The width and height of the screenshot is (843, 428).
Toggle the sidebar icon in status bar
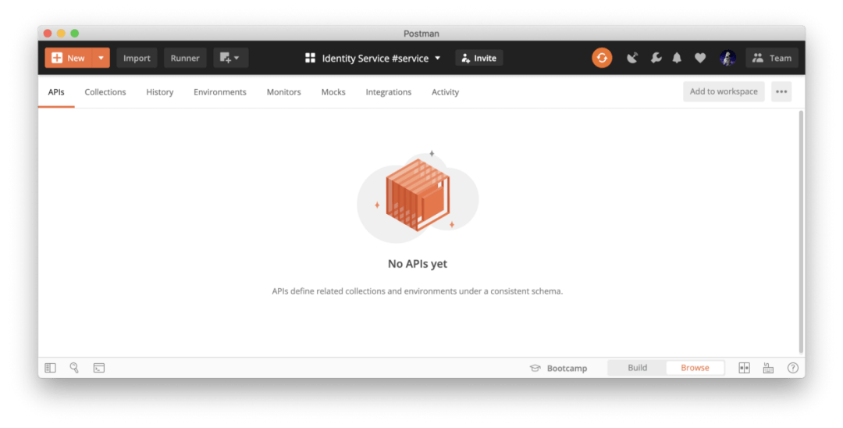coord(50,368)
